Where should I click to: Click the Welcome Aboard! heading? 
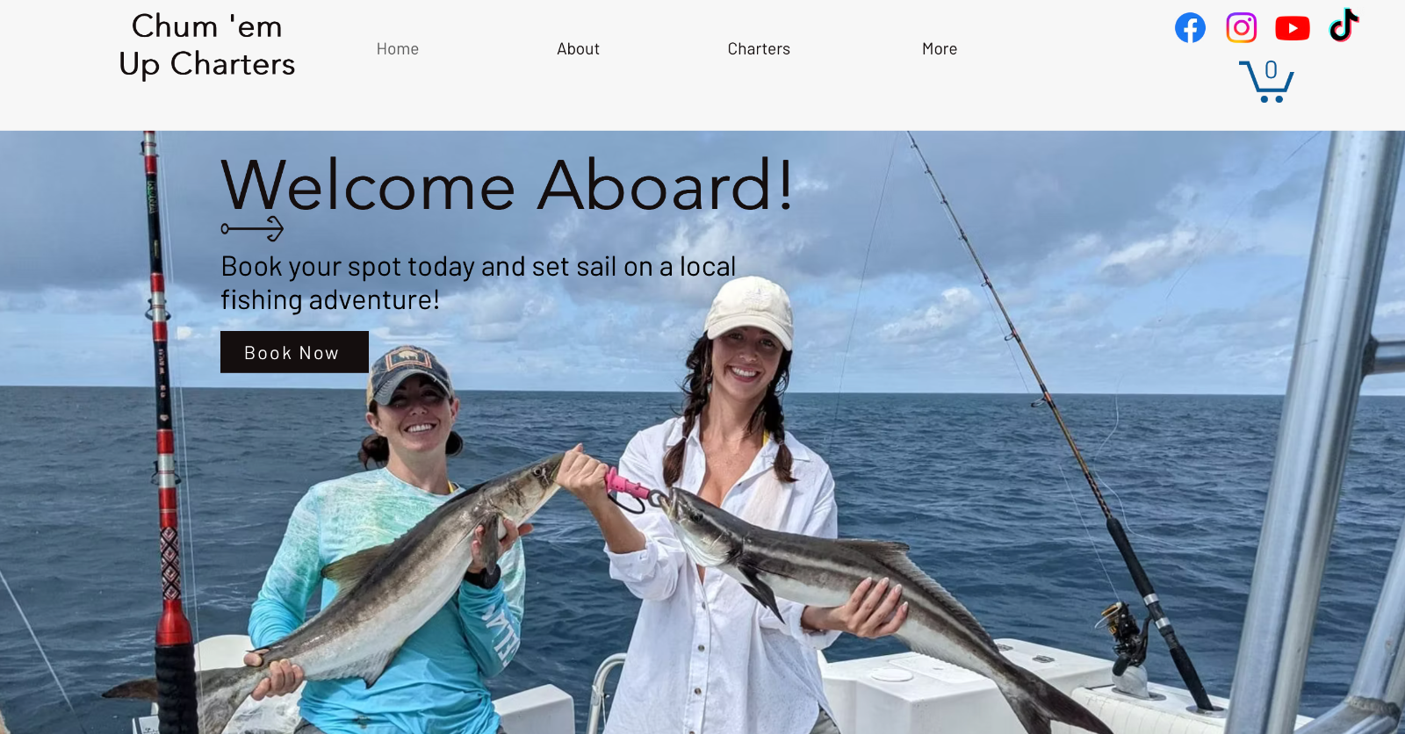pyautogui.click(x=508, y=185)
